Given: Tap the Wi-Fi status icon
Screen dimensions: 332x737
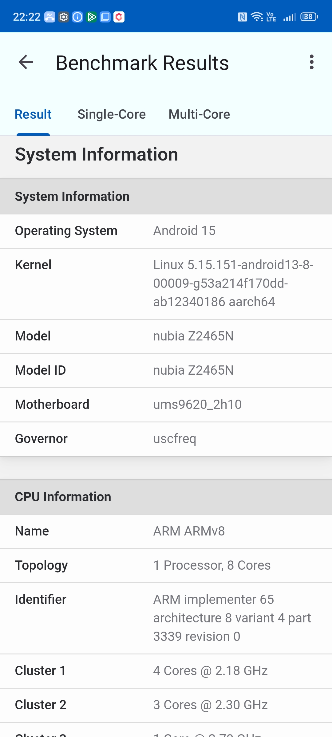Looking at the screenshot, I should 257,17.
